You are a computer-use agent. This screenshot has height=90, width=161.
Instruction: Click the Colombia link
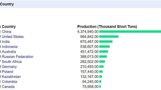coord(10,82)
